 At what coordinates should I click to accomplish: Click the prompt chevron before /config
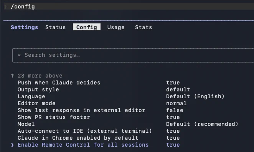(x=6, y=7)
